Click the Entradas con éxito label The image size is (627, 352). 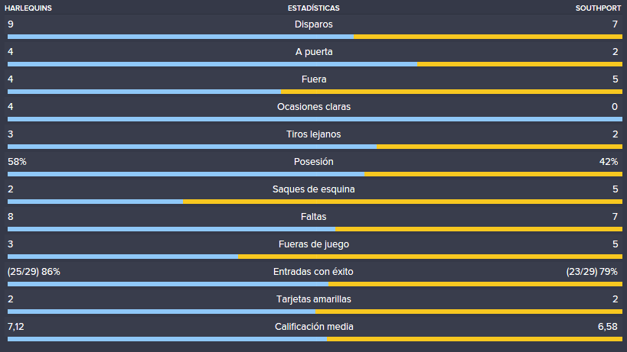pyautogui.click(x=313, y=272)
